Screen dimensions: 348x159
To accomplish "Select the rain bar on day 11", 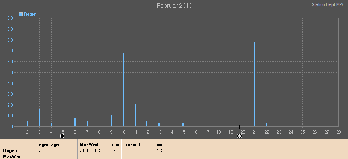I will point(135,115).
